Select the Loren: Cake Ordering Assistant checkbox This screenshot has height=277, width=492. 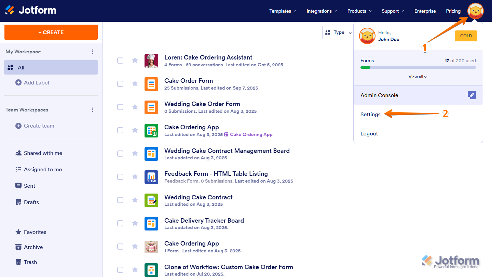click(120, 61)
